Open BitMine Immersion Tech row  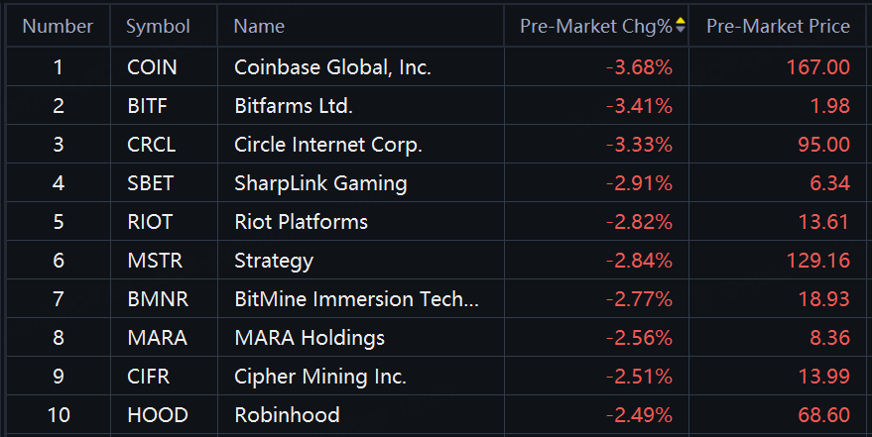356,299
